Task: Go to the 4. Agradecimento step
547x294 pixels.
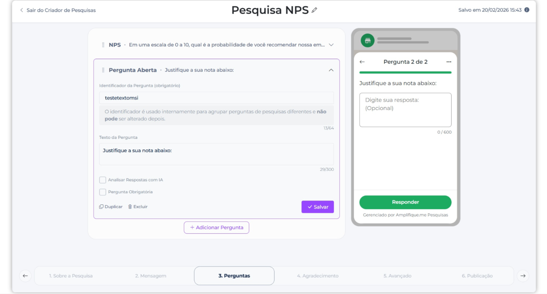Action: pyautogui.click(x=318, y=276)
